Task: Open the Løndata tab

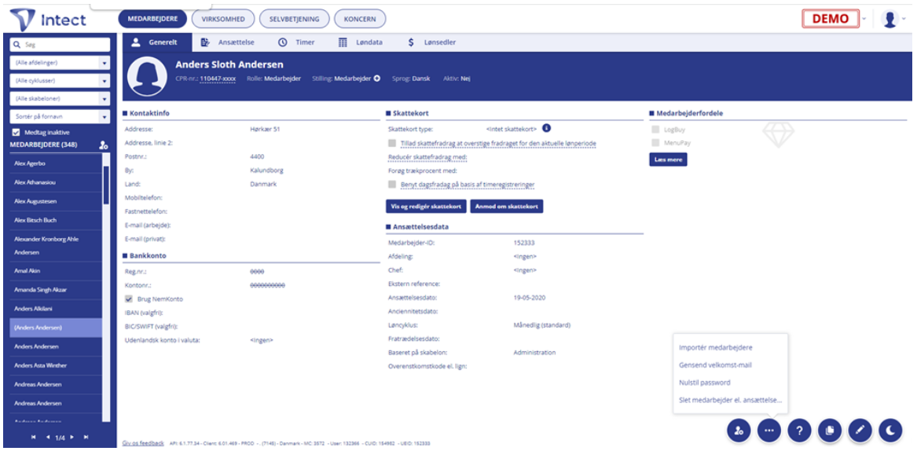Action: 361,42
